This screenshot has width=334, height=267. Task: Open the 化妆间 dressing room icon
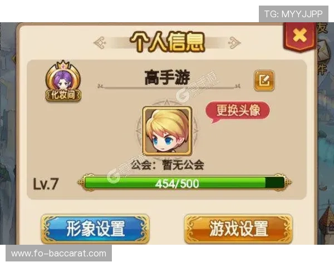(x=63, y=81)
